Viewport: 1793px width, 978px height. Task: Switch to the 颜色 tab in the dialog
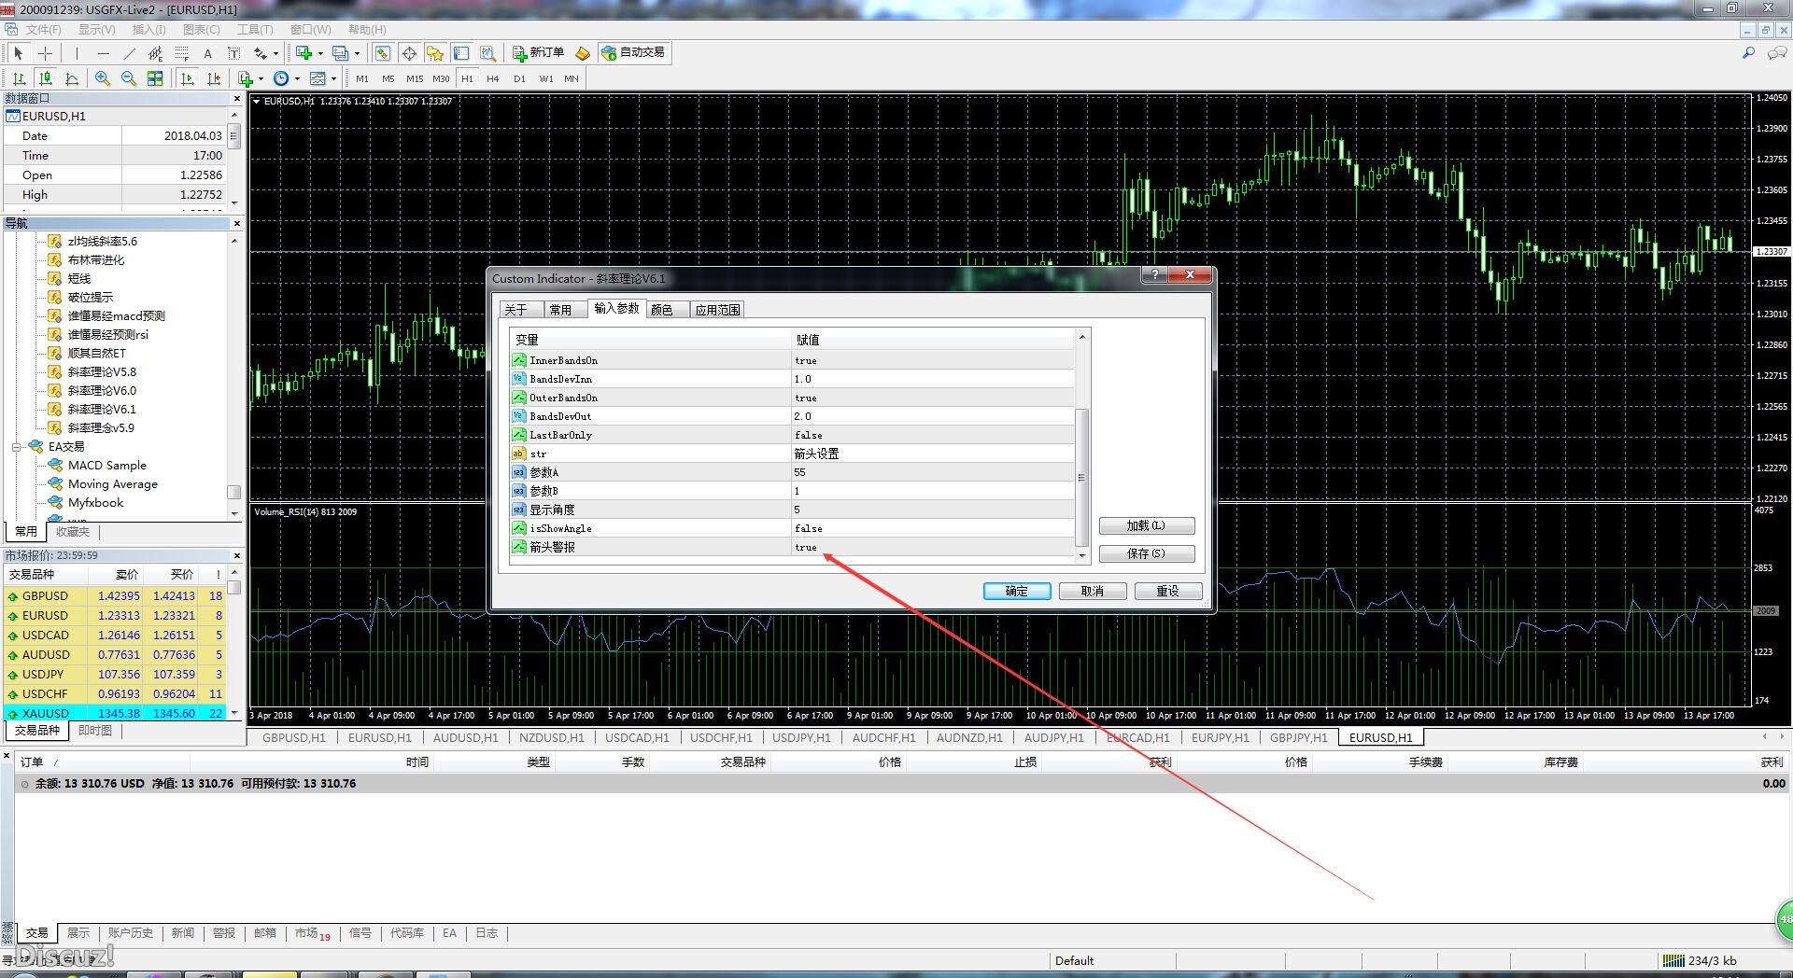[662, 310]
